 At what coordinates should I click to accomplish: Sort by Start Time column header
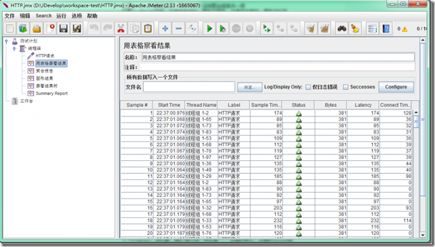[x=169, y=105]
